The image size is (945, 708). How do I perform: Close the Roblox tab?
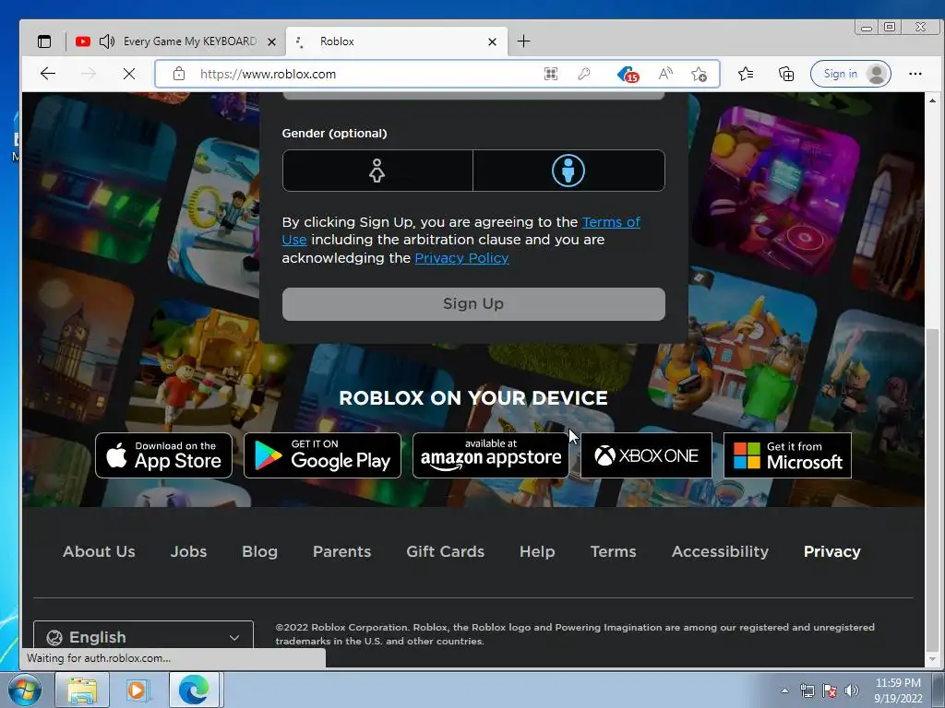click(x=493, y=41)
